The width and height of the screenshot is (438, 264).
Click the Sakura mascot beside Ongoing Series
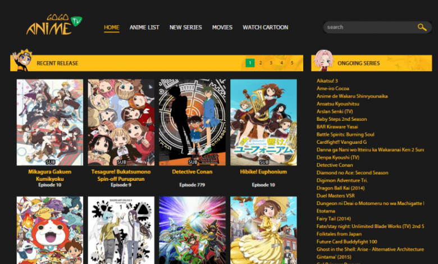(x=323, y=60)
